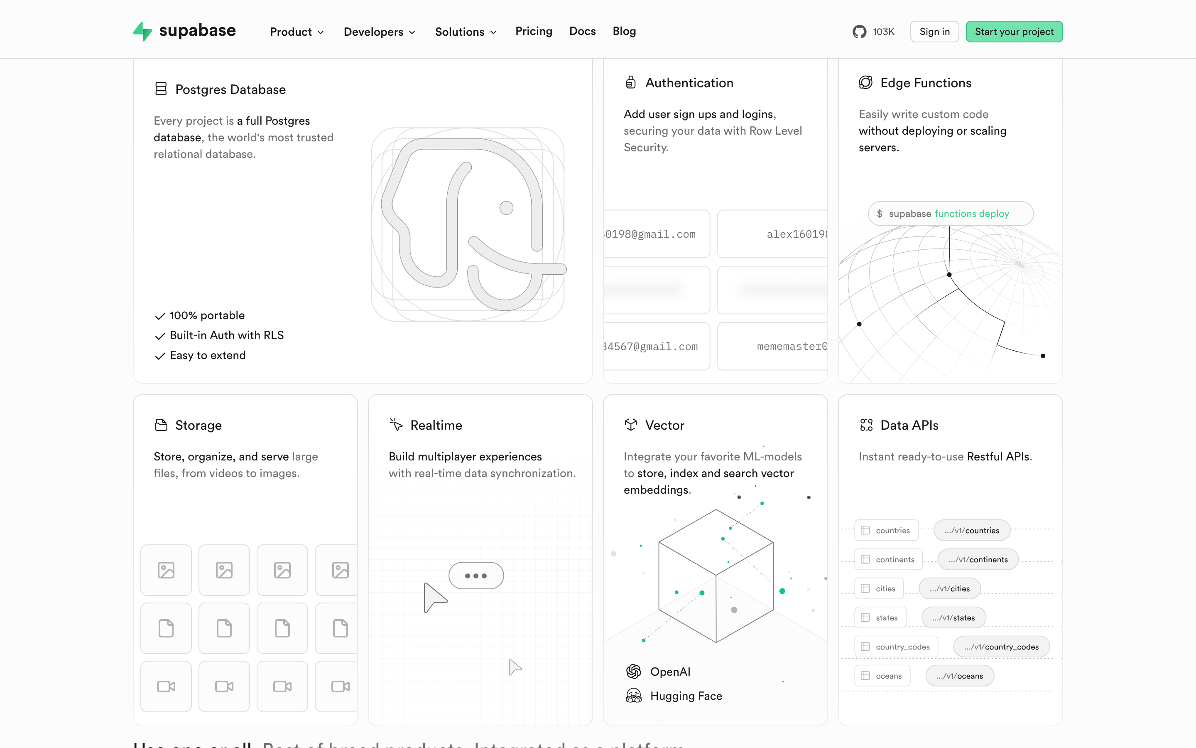Click the Start your project button
1196x748 pixels.
(x=1014, y=32)
